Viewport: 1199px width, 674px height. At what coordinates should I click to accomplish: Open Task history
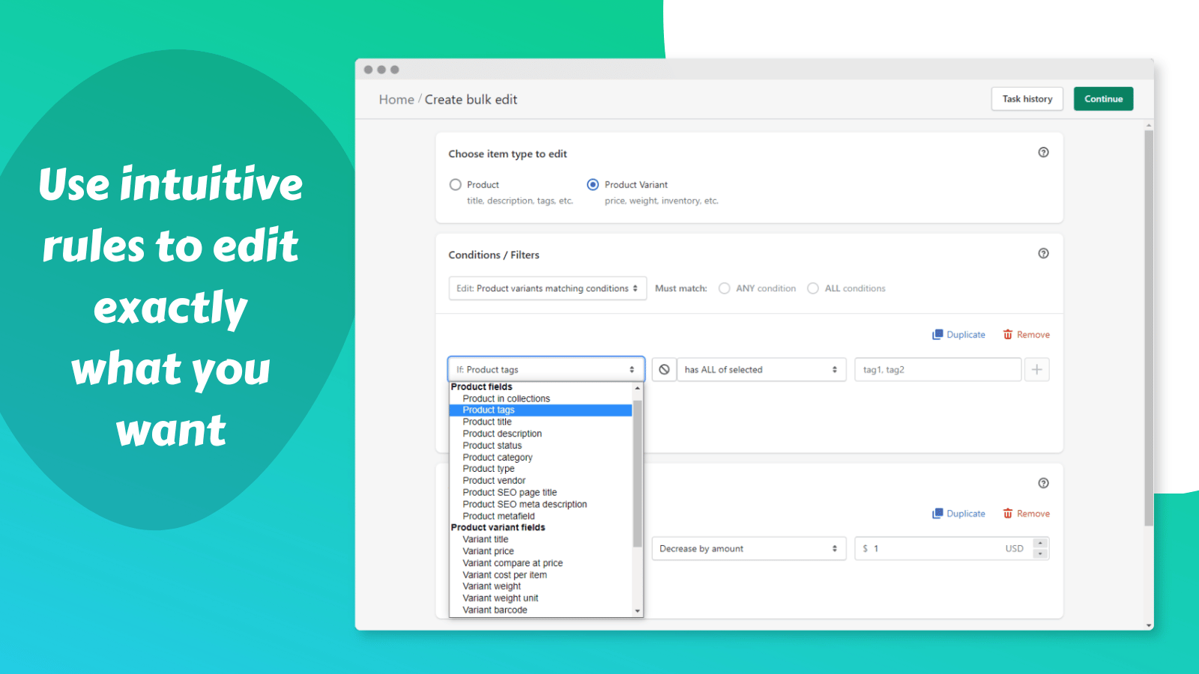[1027, 98]
